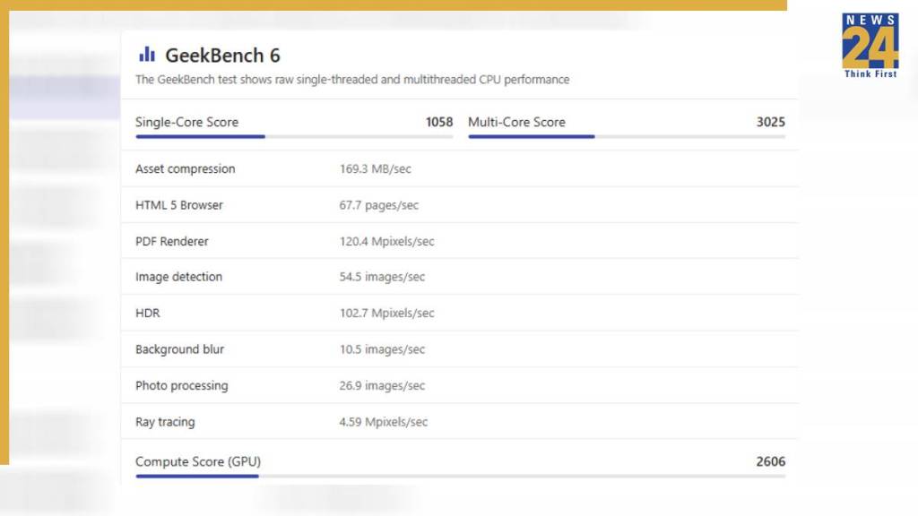Click the Image detection row label
This screenshot has height=516, width=918.
[178, 277]
